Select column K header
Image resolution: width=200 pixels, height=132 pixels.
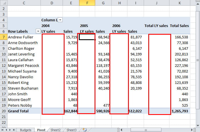click(179, 3)
